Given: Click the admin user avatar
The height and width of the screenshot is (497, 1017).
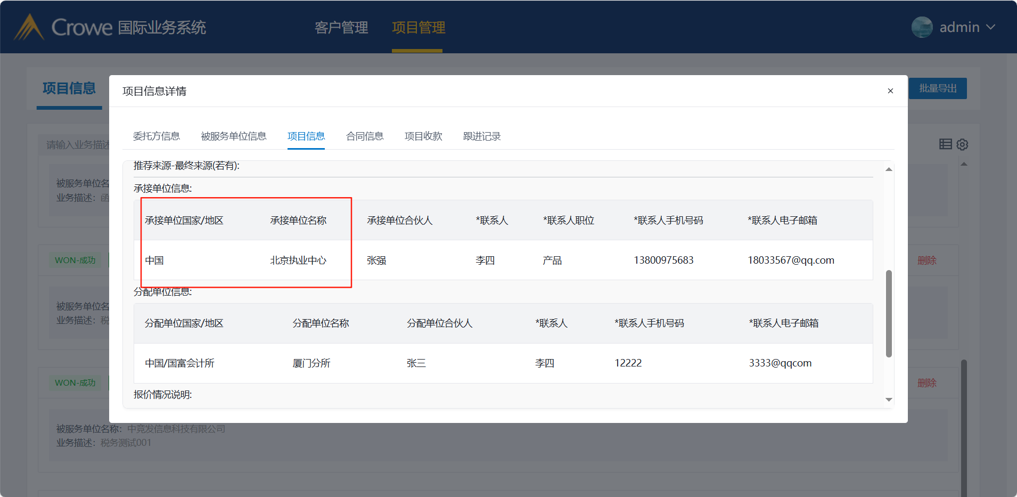Looking at the screenshot, I should click(922, 27).
